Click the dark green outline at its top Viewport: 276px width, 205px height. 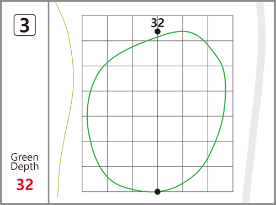click(182, 31)
